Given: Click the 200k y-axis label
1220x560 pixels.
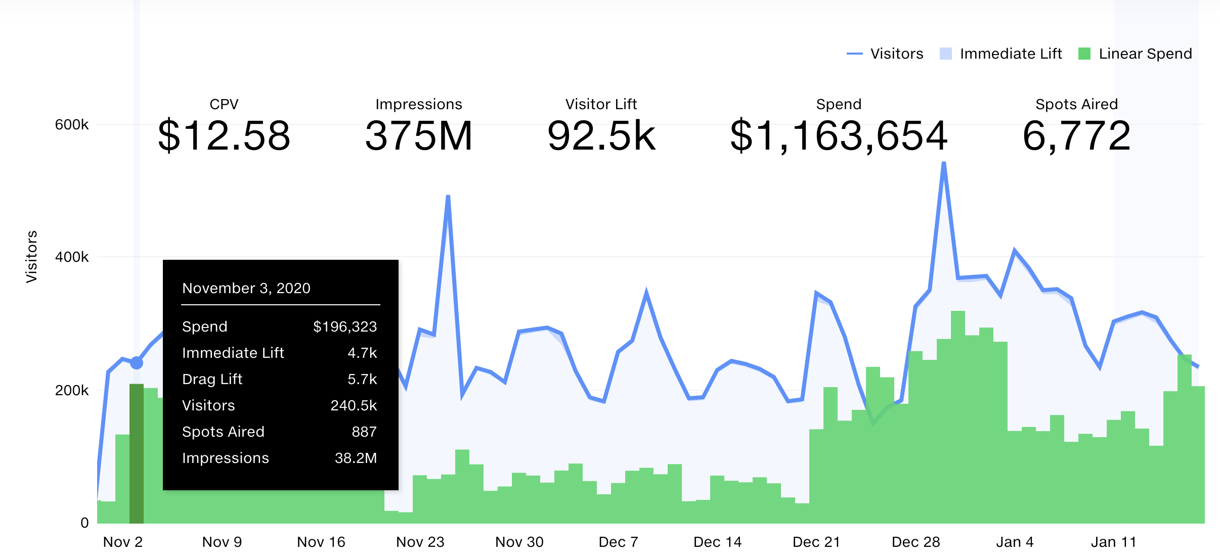Looking at the screenshot, I should pyautogui.click(x=72, y=390).
